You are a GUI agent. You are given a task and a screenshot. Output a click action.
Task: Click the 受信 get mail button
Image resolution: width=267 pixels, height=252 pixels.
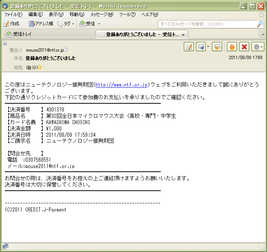[87, 24]
